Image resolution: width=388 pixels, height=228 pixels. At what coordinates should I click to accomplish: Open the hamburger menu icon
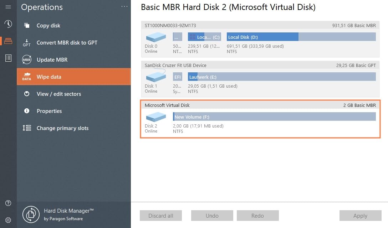tap(8, 7)
